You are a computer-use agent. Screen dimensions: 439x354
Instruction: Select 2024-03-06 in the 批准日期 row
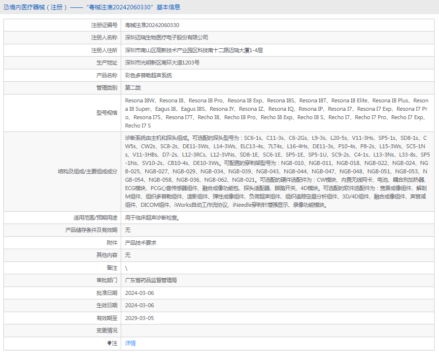pos(139,293)
